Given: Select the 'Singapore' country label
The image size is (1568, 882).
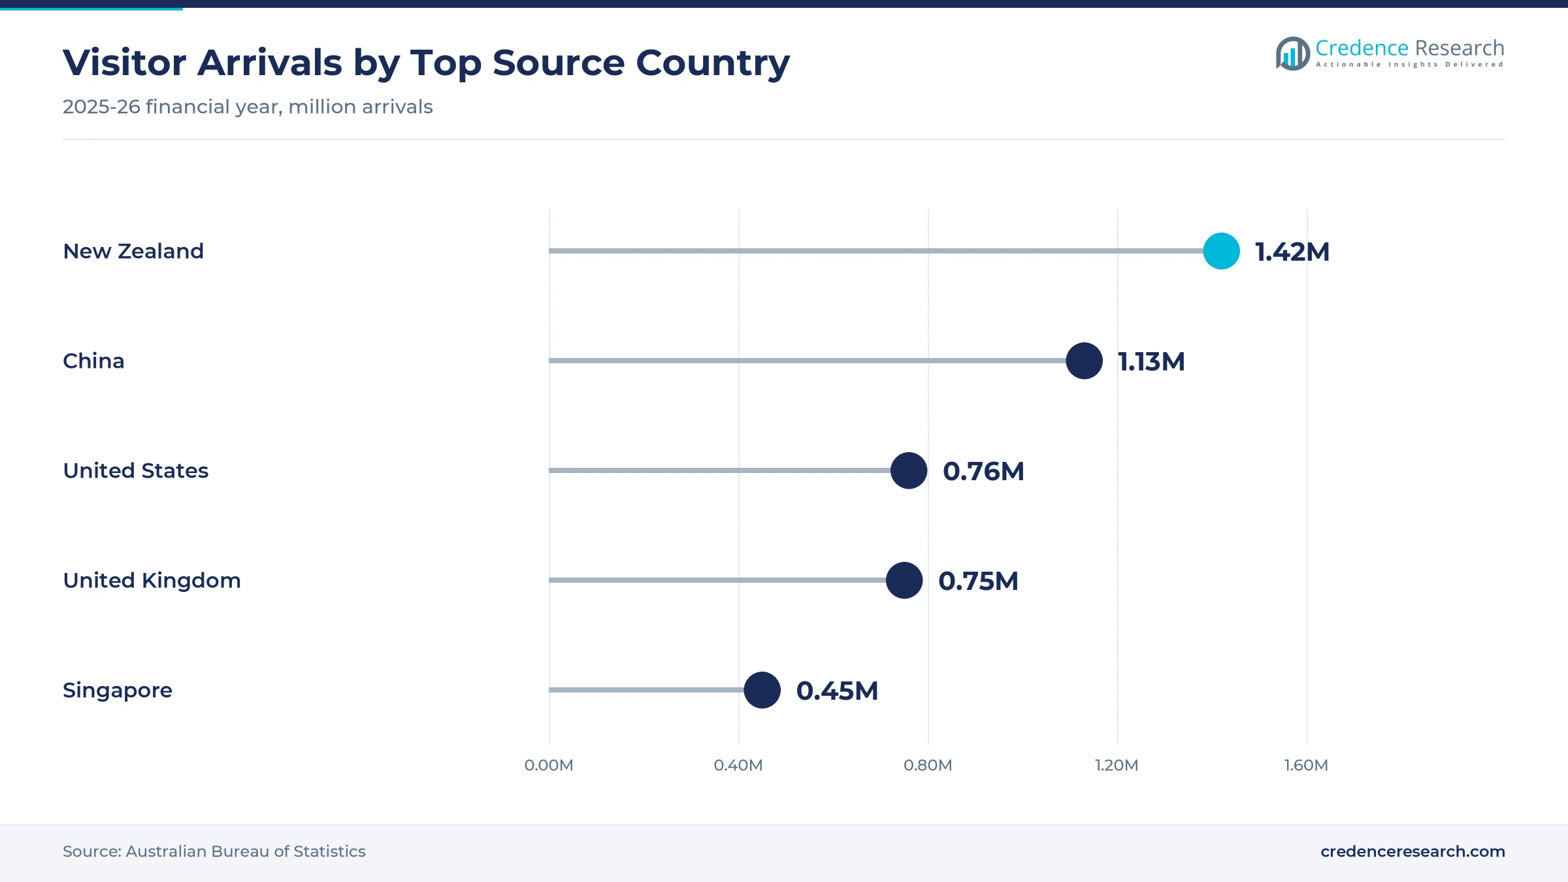Looking at the screenshot, I should pyautogui.click(x=118, y=691).
